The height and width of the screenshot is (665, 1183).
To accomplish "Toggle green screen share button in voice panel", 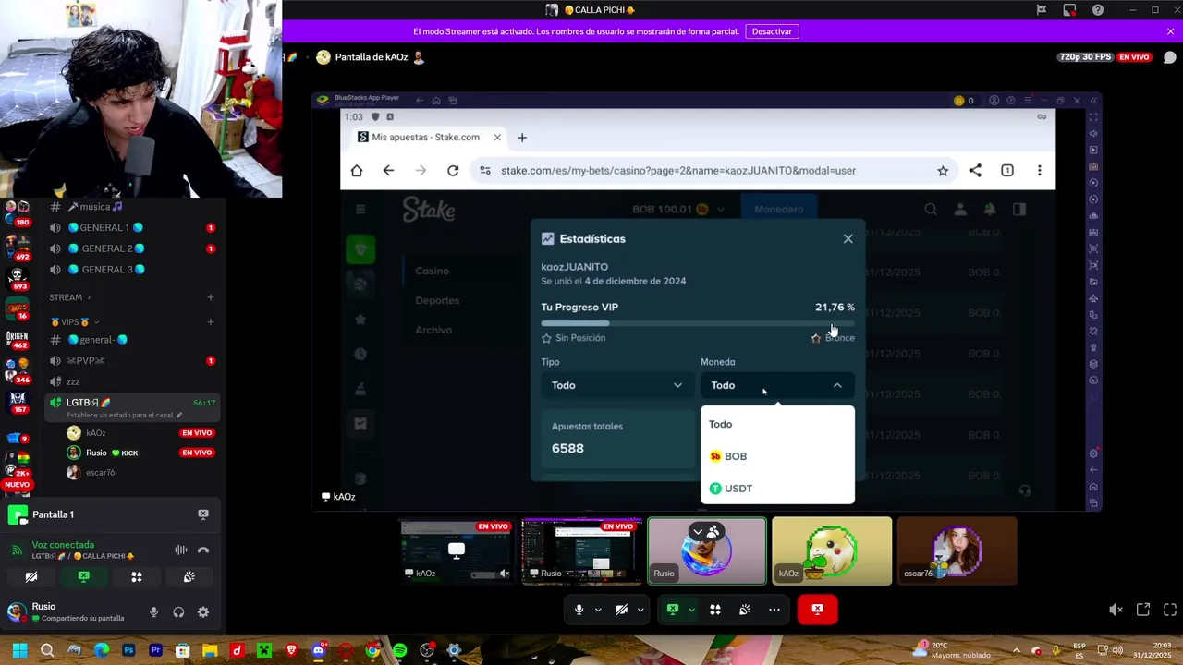I will pyautogui.click(x=84, y=577).
